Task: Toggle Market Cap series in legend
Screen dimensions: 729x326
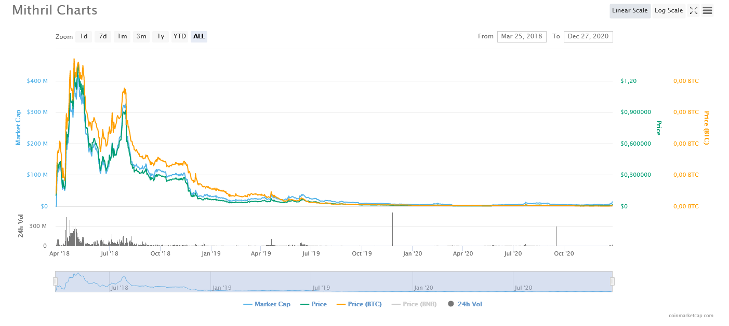Action: click(x=267, y=304)
